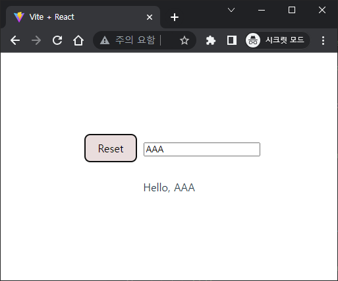The width and height of the screenshot is (338, 281).
Task: Open Chrome three-dot menu
Action: [323, 40]
